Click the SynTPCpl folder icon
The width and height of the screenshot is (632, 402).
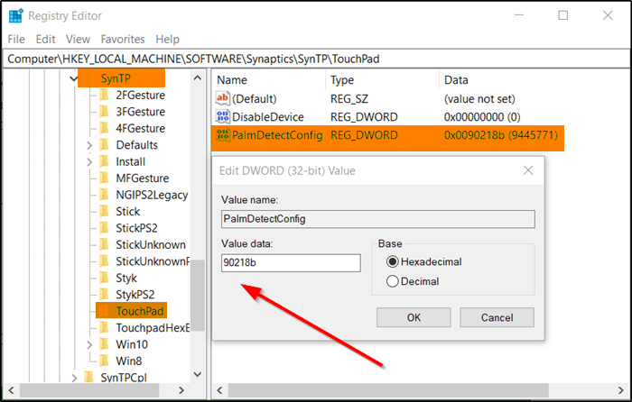pyautogui.click(x=88, y=377)
